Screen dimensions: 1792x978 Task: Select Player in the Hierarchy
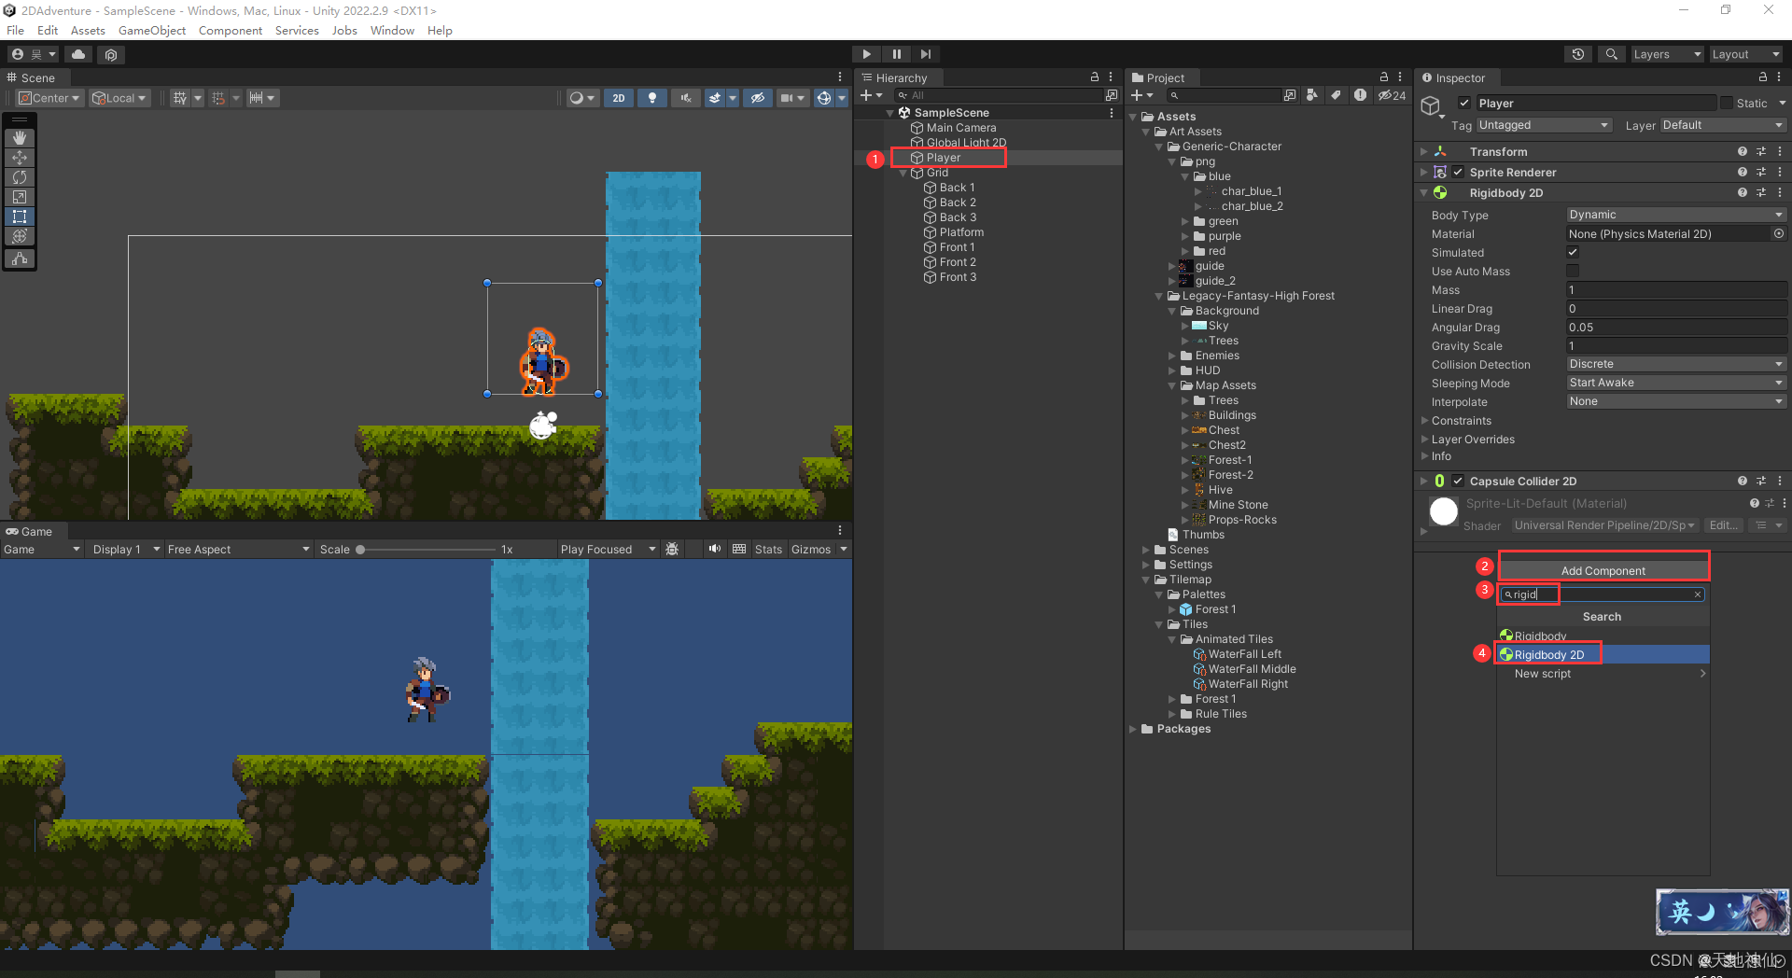943,158
